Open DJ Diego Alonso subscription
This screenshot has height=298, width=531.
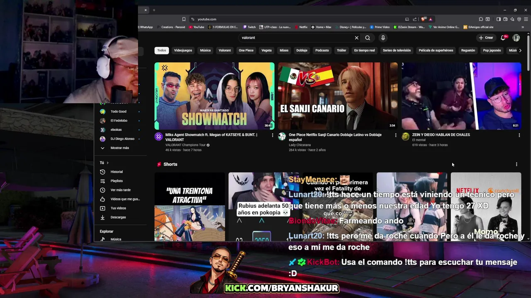(122, 139)
